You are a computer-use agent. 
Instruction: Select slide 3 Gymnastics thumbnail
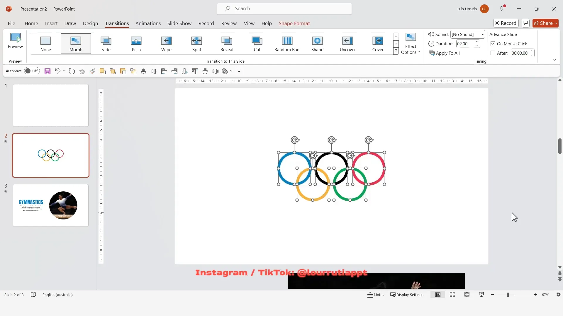(x=51, y=205)
